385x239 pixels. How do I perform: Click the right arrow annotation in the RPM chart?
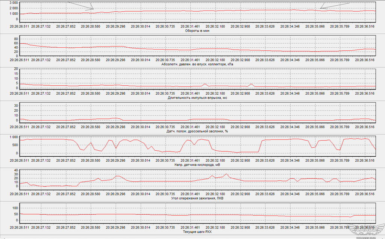pos(334,5)
